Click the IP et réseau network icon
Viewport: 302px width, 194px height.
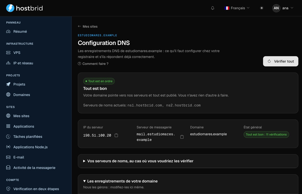click(x=8, y=63)
